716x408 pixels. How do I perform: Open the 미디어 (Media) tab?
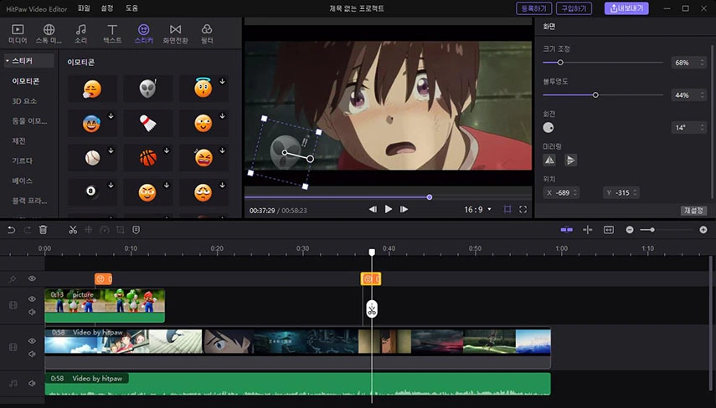[x=18, y=33]
